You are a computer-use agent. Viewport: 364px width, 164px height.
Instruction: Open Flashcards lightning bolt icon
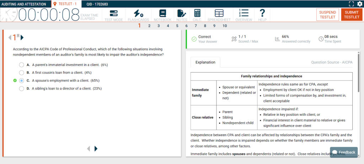point(138,13)
